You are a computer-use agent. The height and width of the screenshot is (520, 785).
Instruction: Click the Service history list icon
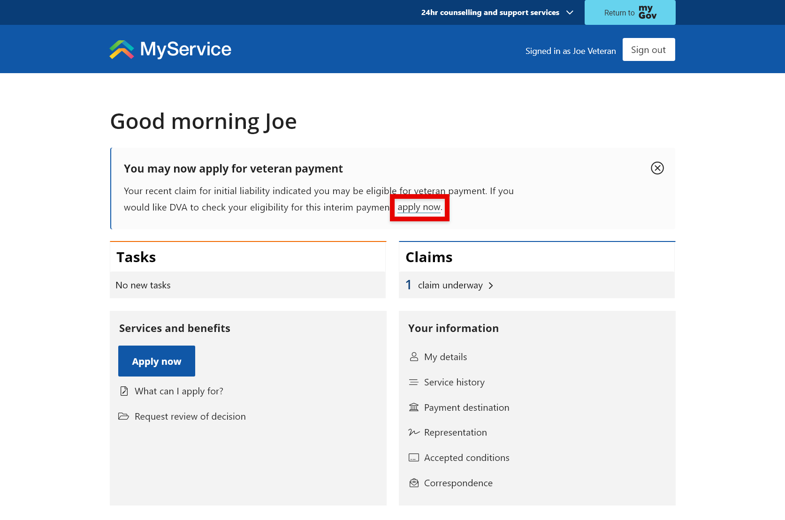(413, 382)
